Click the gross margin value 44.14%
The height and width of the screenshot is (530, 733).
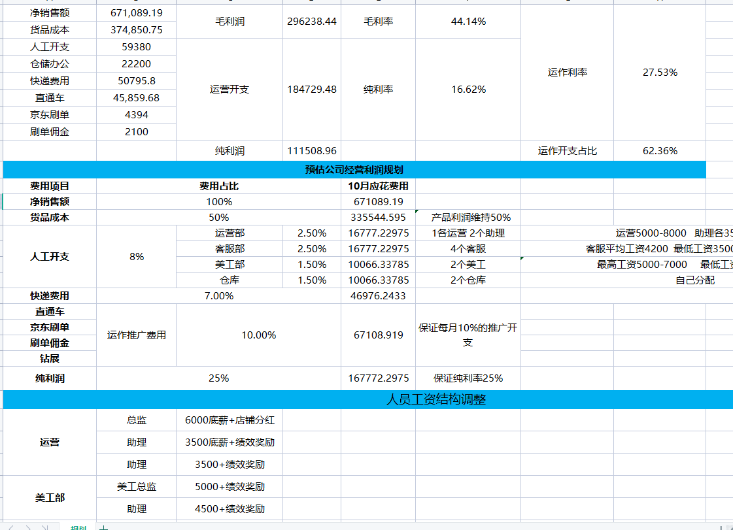[468, 22]
